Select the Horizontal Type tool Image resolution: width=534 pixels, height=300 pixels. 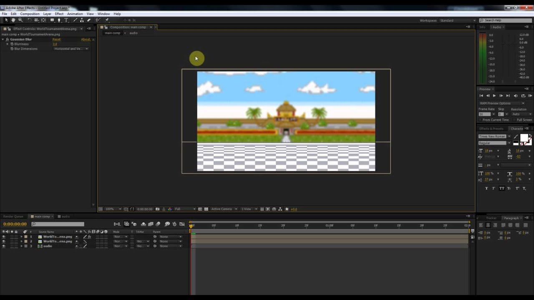(66, 20)
